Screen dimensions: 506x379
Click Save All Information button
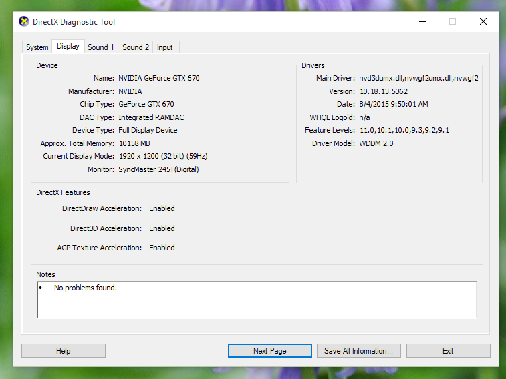point(359,351)
